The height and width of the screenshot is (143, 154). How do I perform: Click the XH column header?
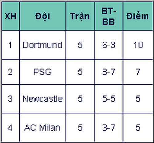coord(10,16)
